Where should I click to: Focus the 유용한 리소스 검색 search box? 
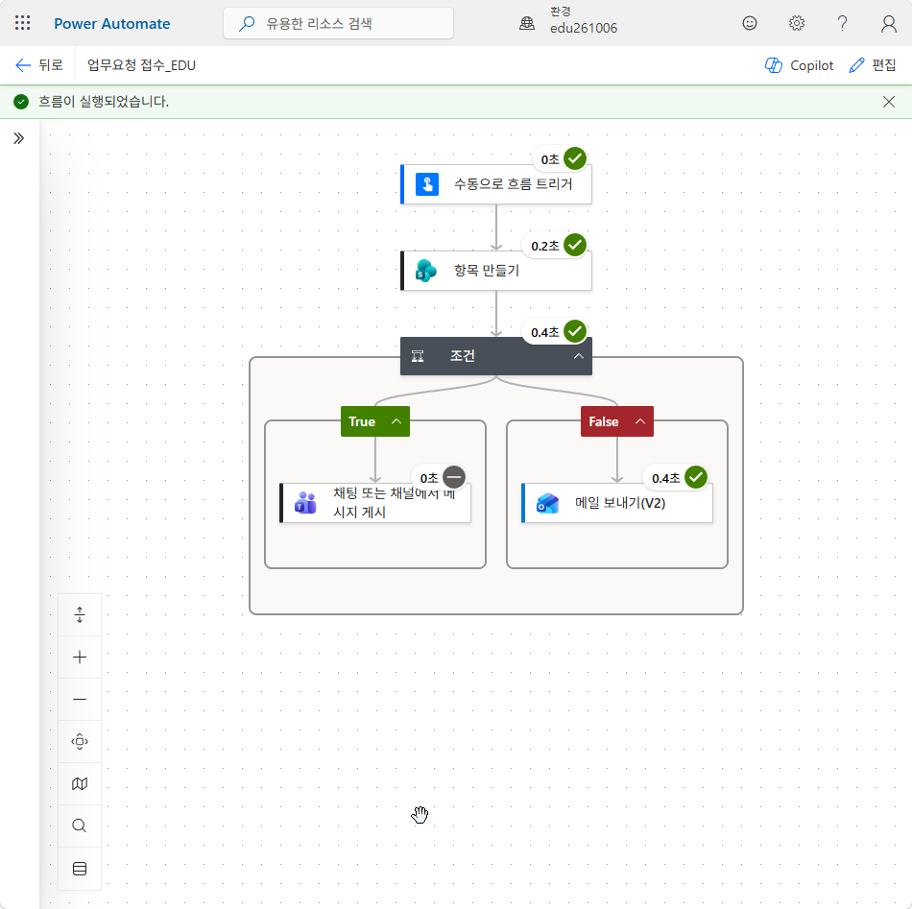(338, 23)
